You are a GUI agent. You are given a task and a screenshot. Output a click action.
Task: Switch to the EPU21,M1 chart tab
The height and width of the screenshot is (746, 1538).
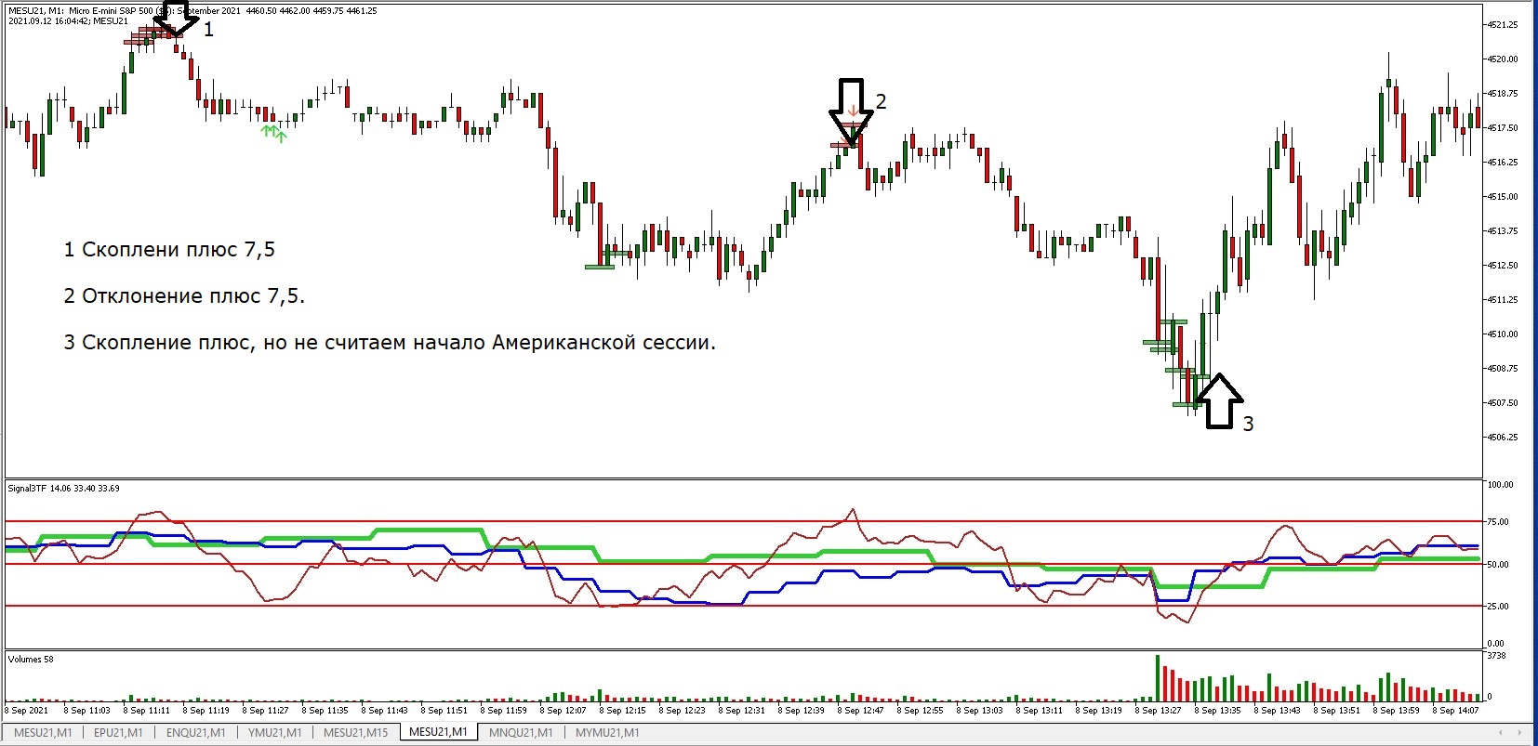click(x=118, y=732)
